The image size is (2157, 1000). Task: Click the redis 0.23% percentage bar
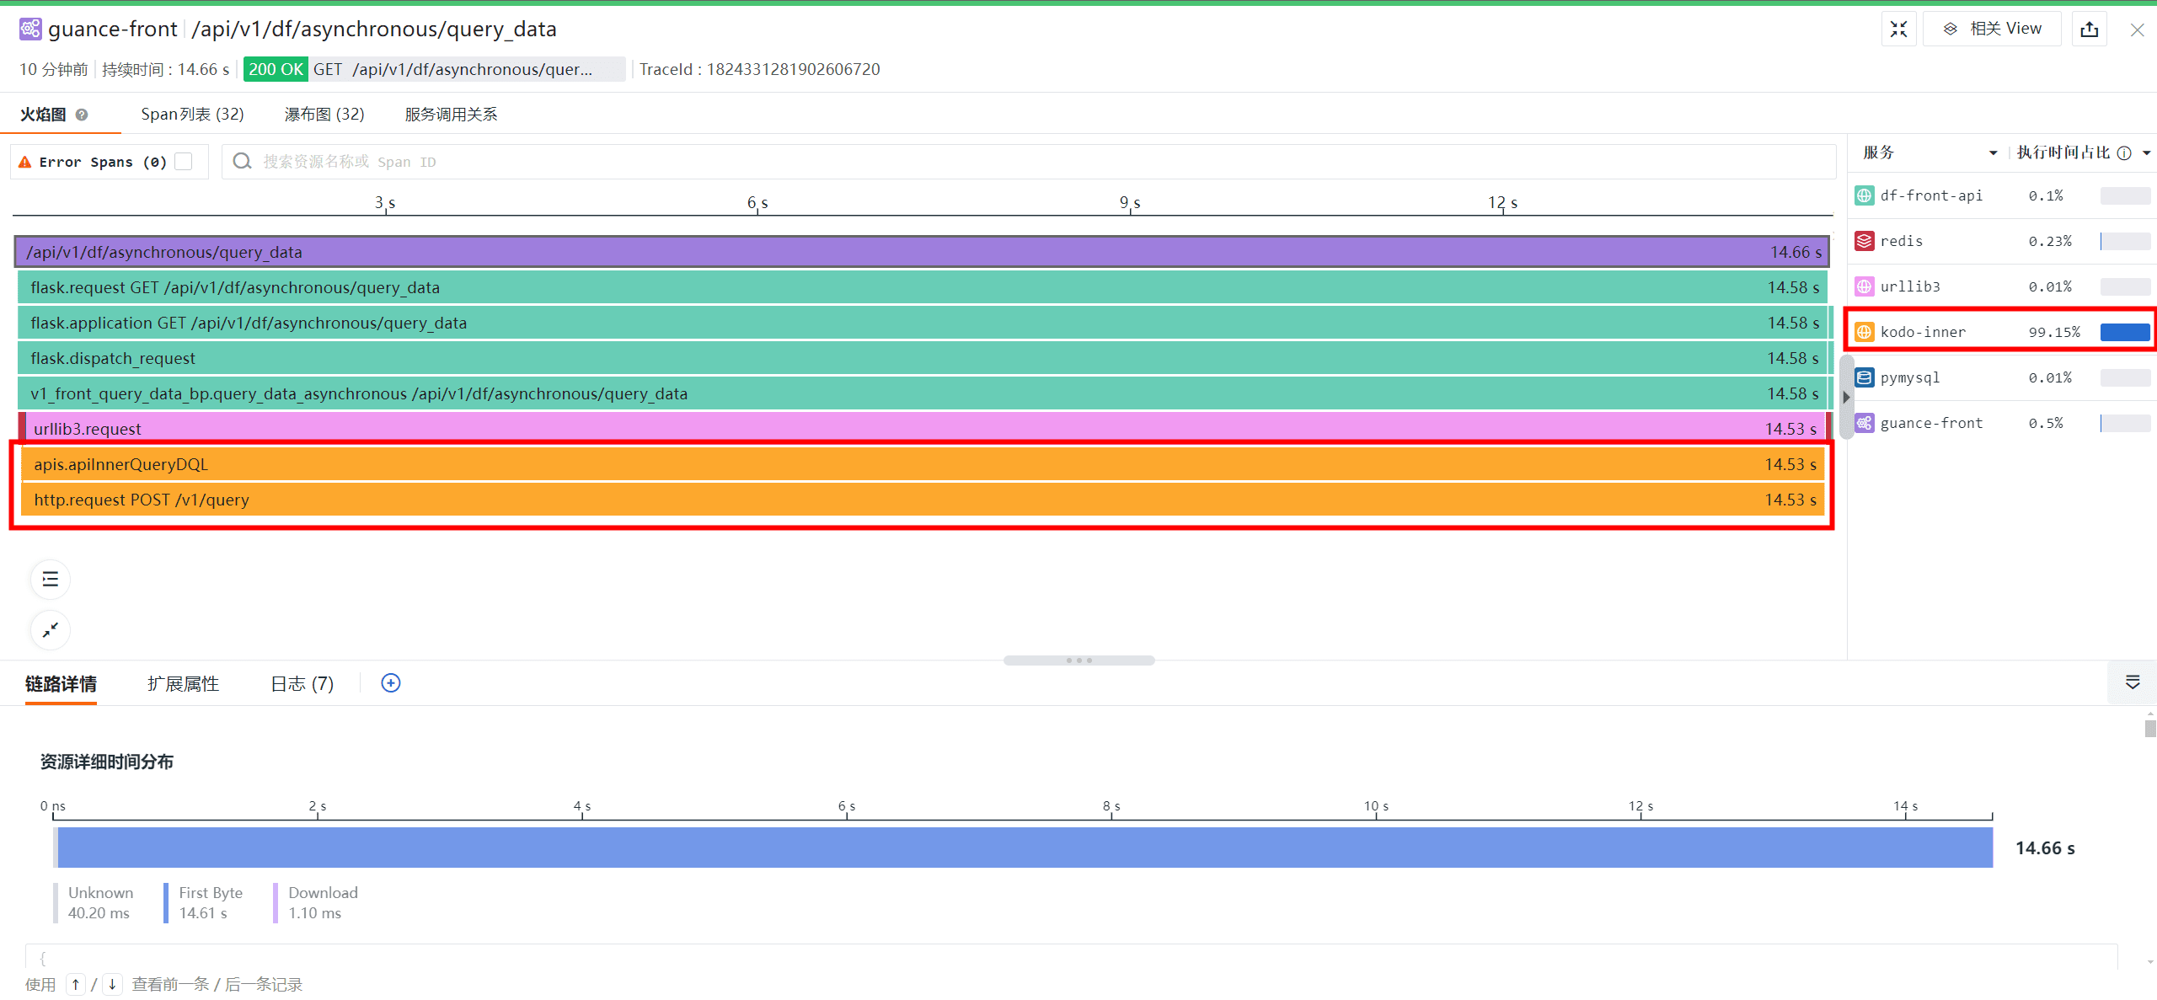pyautogui.click(x=2125, y=241)
